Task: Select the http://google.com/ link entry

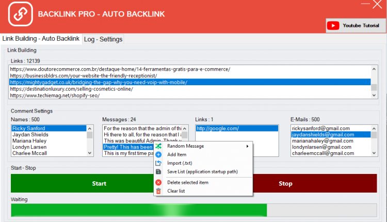Action: coord(237,129)
